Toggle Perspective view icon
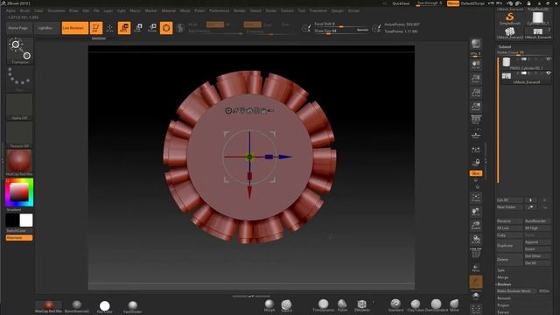This screenshot has width=560, height=315. [476, 120]
